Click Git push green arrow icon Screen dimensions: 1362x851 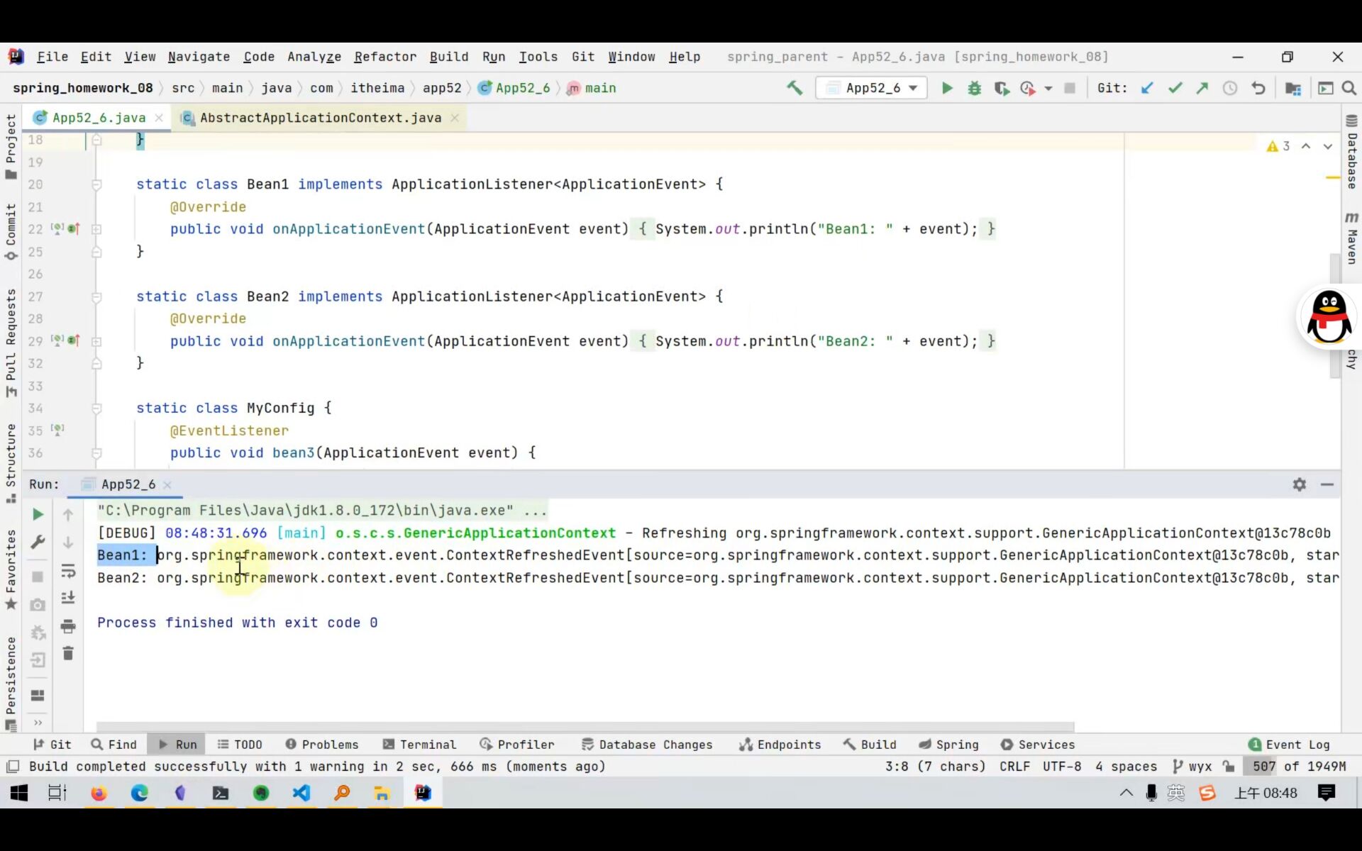1202,88
